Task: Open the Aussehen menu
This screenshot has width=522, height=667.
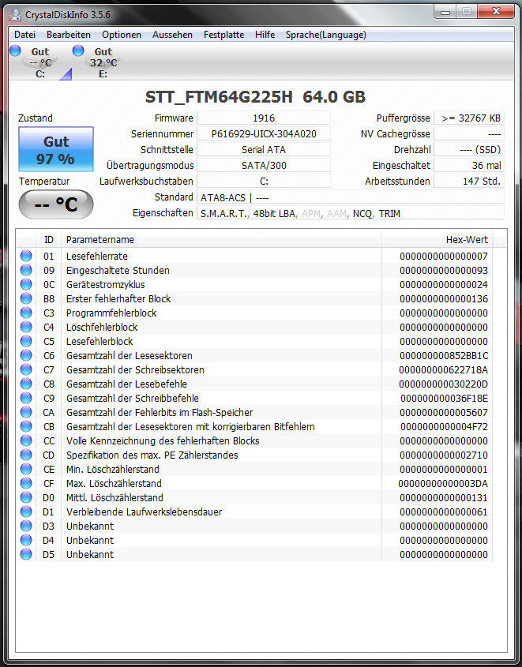Action: (172, 35)
